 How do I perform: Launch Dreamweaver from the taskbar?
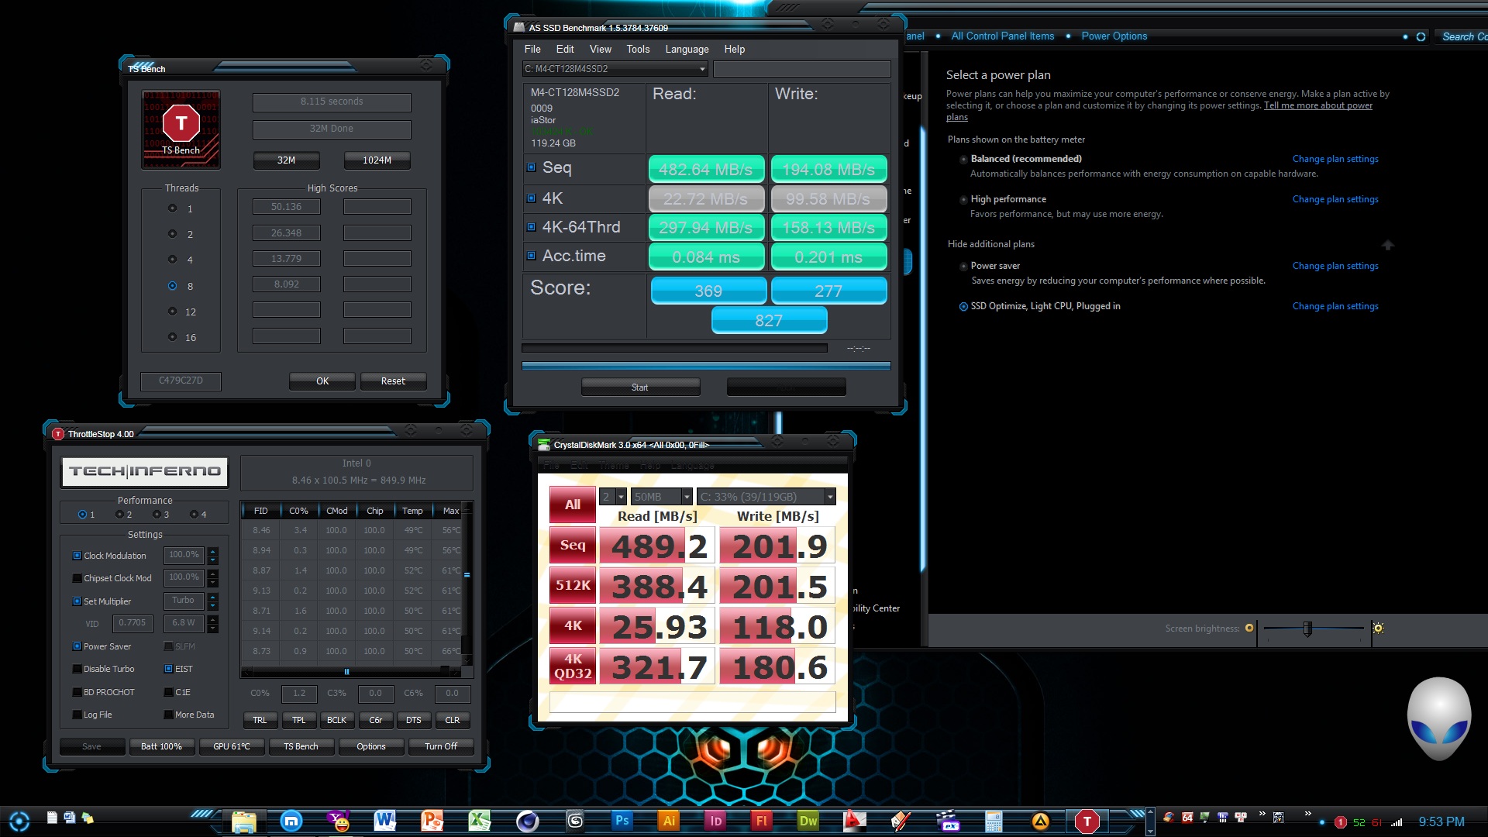point(808,821)
